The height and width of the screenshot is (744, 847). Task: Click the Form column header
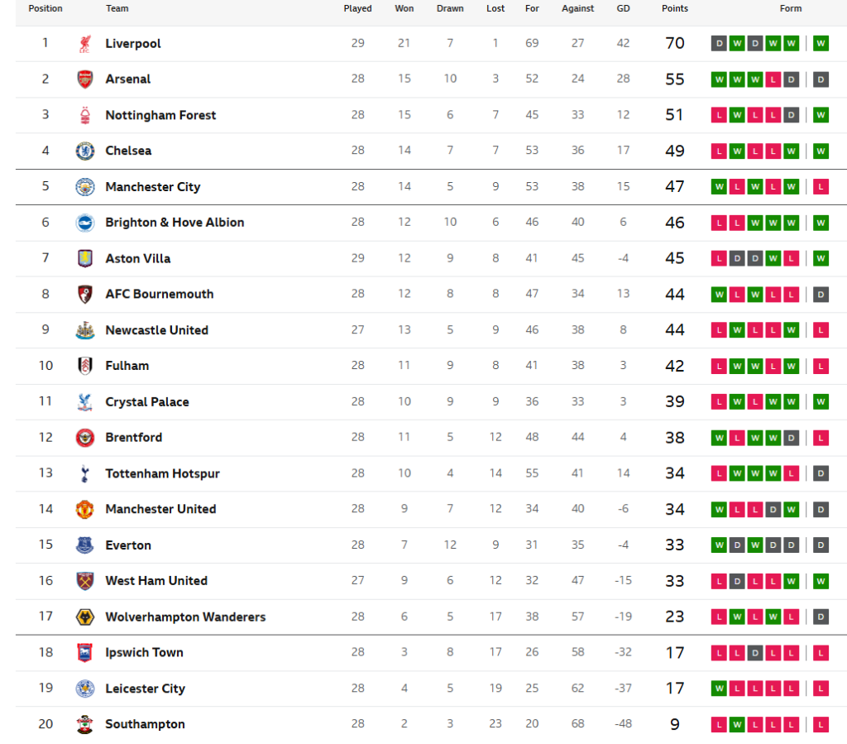[x=791, y=8]
